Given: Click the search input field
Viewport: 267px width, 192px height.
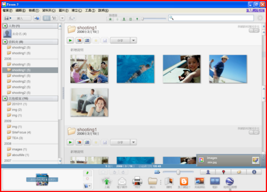Looking at the screenshot, I should pyautogui.click(x=213, y=18).
